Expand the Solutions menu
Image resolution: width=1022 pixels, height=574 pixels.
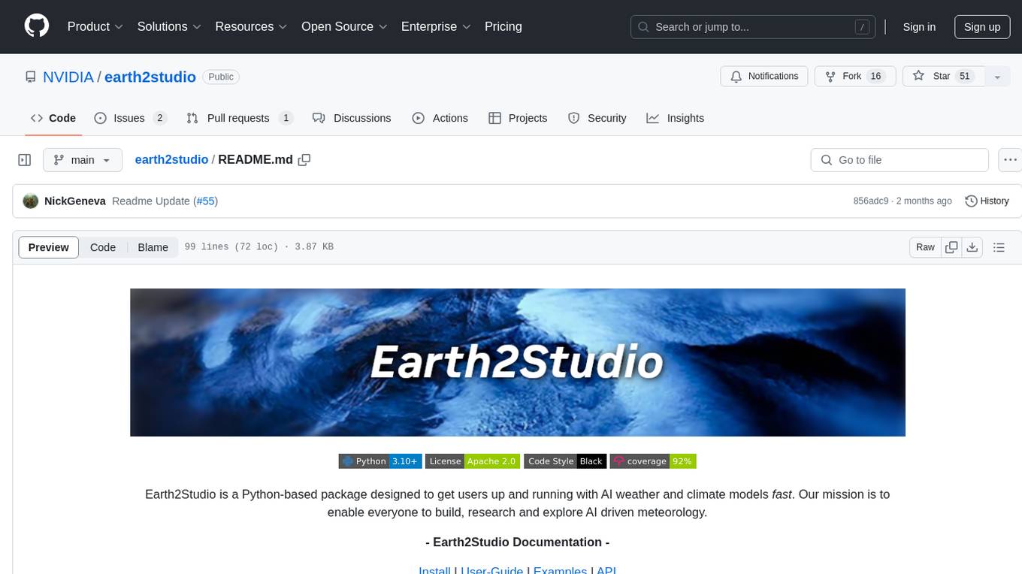pyautogui.click(x=169, y=26)
